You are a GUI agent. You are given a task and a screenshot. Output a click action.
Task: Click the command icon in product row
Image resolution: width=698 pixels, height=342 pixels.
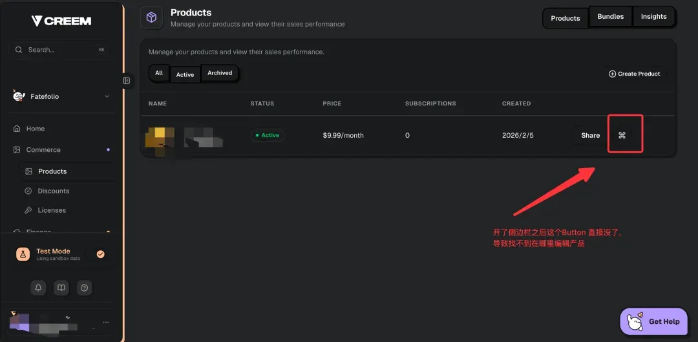click(x=622, y=135)
